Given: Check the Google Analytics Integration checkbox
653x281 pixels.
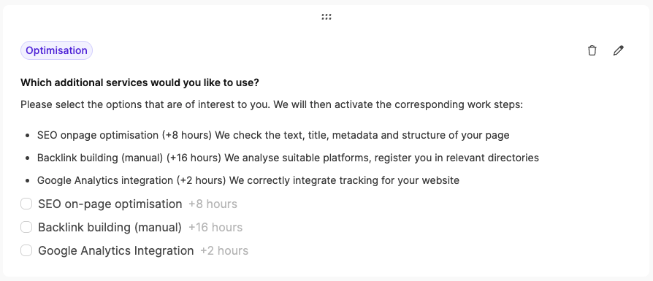Looking at the screenshot, I should coord(26,250).
